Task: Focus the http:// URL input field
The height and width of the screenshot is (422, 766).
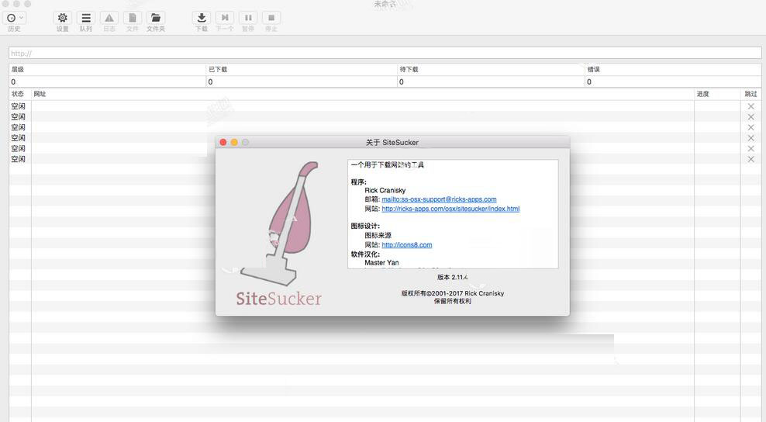Action: pyautogui.click(x=385, y=53)
